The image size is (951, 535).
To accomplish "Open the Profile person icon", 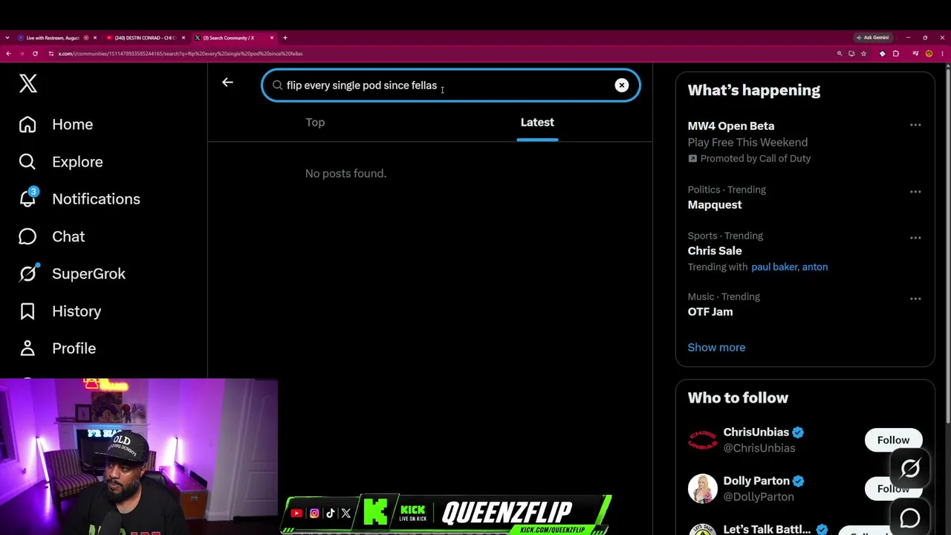I will coord(27,348).
